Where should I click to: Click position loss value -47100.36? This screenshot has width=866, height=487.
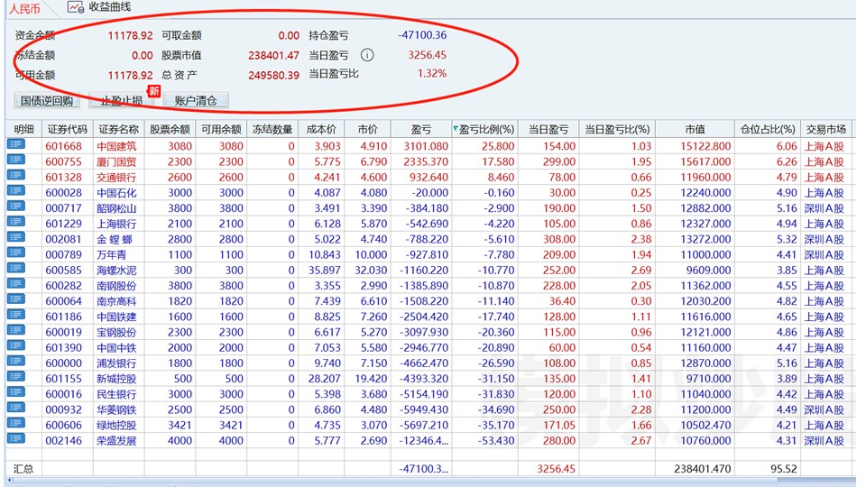point(422,35)
